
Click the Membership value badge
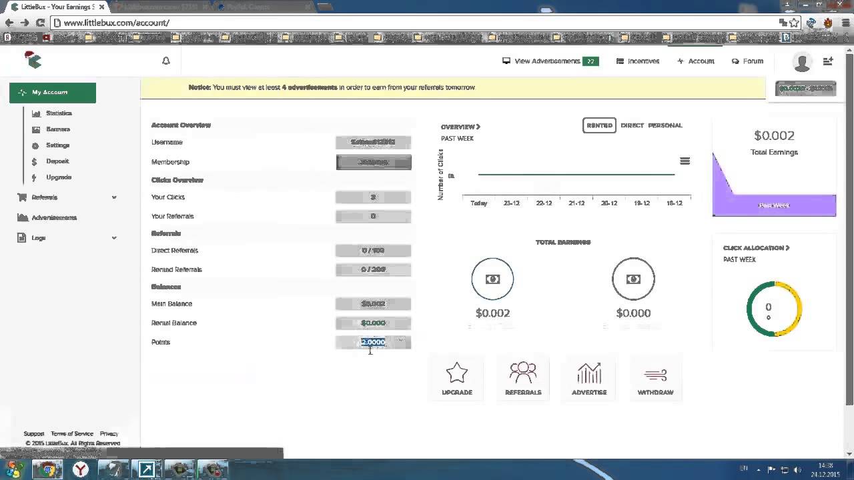(x=374, y=162)
